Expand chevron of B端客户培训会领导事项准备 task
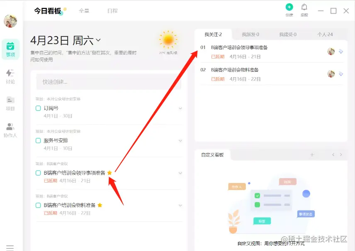 [180, 173]
